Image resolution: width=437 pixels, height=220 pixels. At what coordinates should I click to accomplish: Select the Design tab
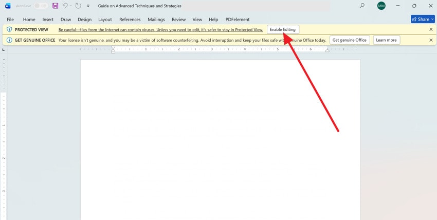(x=84, y=20)
